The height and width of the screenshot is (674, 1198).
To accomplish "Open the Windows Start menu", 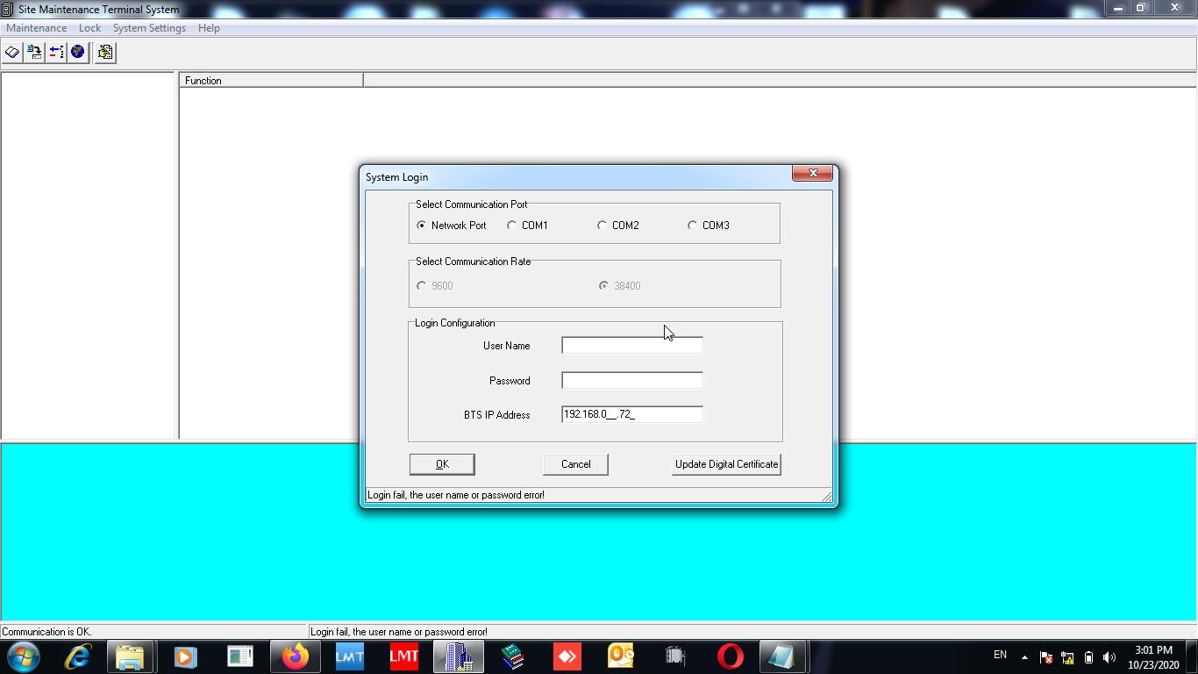I will 24,656.
